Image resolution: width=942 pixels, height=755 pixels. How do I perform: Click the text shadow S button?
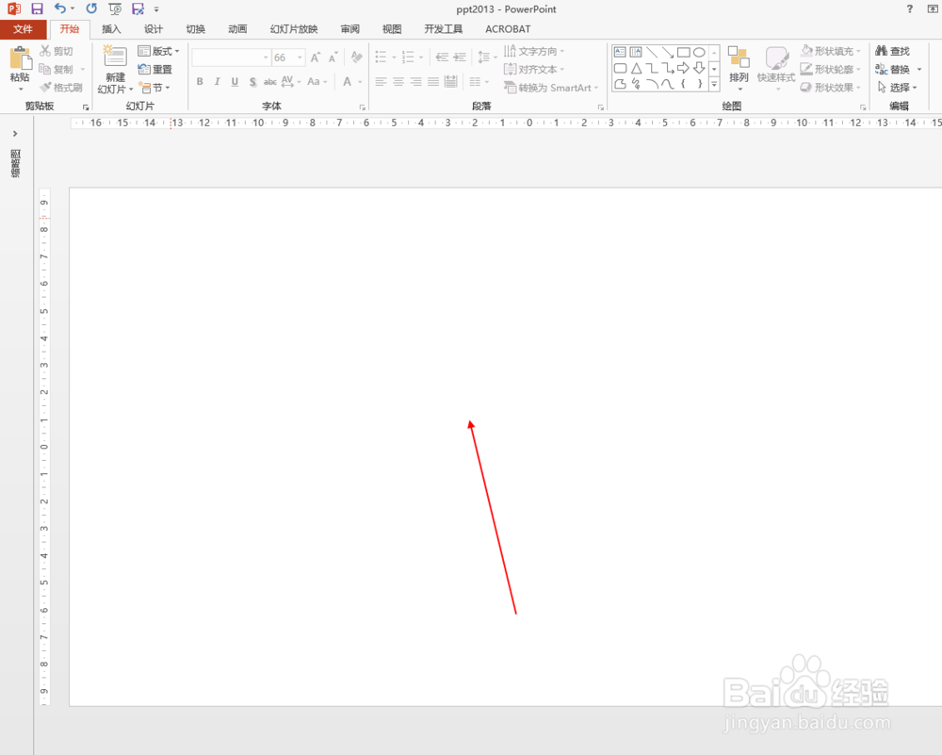point(252,82)
